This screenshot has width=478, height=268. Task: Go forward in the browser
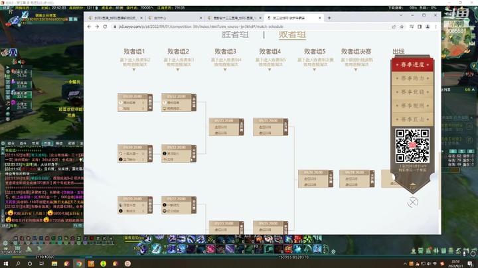(97, 27)
